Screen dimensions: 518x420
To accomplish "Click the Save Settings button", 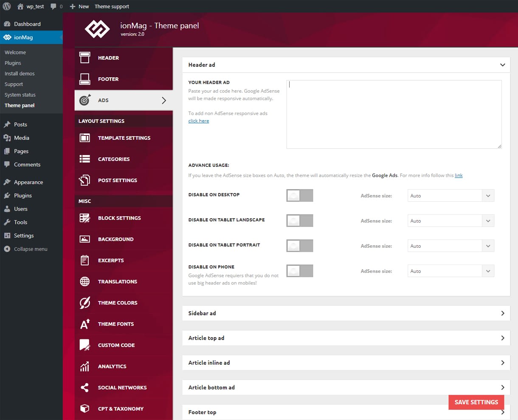I will [476, 402].
